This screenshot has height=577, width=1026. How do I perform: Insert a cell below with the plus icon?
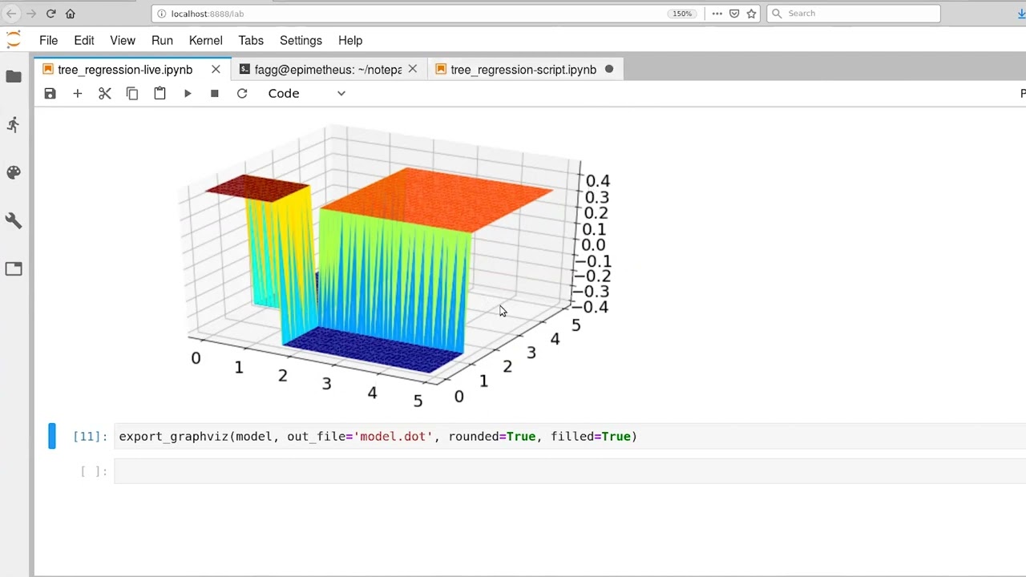(x=78, y=93)
